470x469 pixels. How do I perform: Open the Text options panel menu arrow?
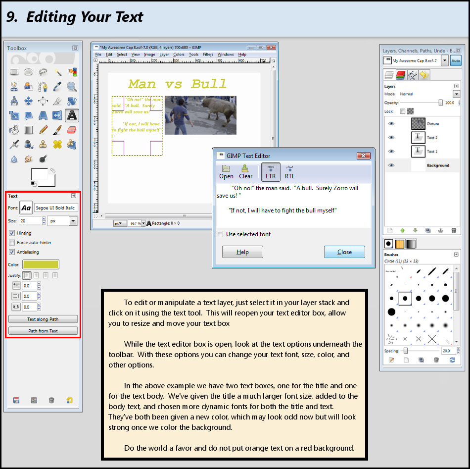pos(73,196)
